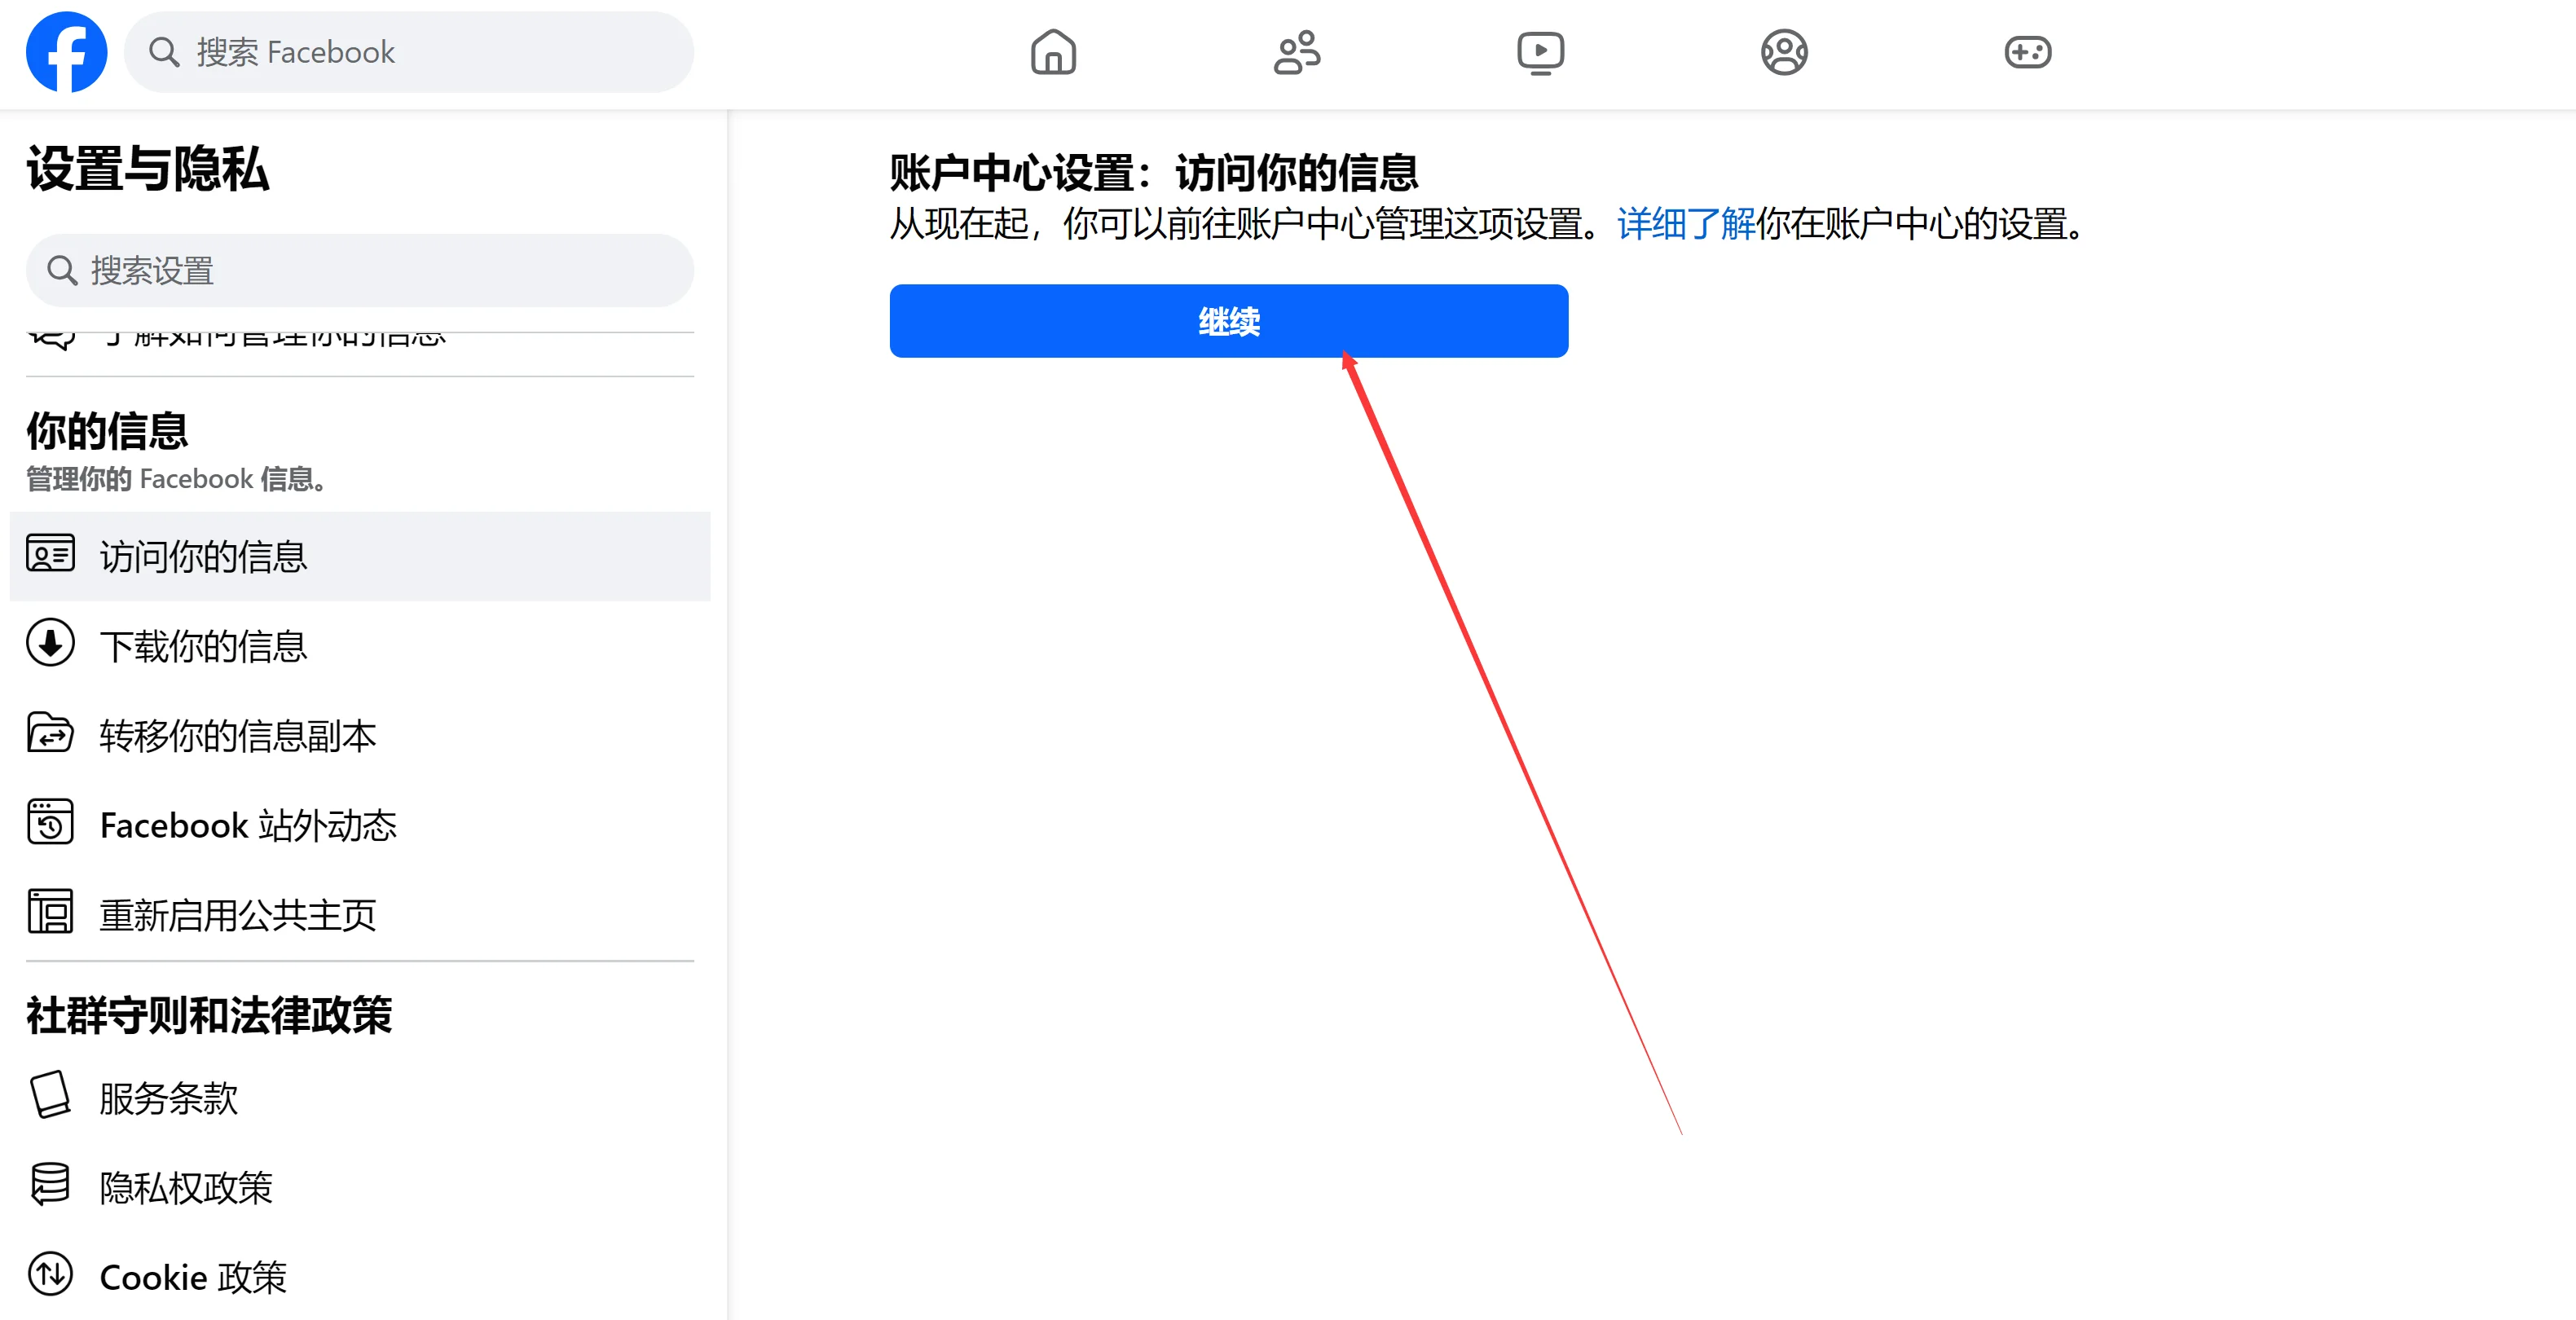Open 重新启用公共主页 menu item
The width and height of the screenshot is (2576, 1320).
[360, 914]
